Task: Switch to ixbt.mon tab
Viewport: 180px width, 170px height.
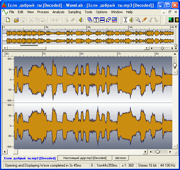Action: point(121,158)
